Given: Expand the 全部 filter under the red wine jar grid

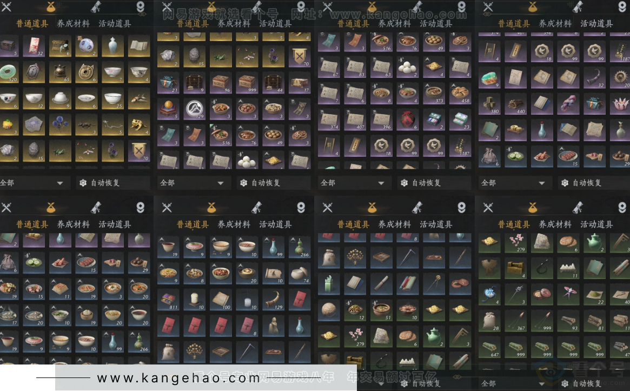Looking at the screenshot, I should coord(353,183).
